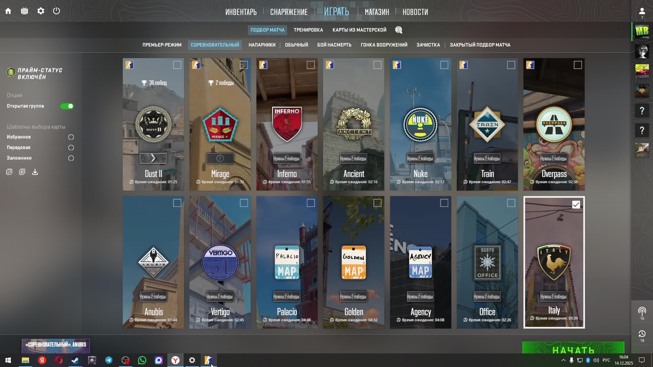653x367 pixels.
Task: Select the Избранное map preset radio
Action: (71, 137)
